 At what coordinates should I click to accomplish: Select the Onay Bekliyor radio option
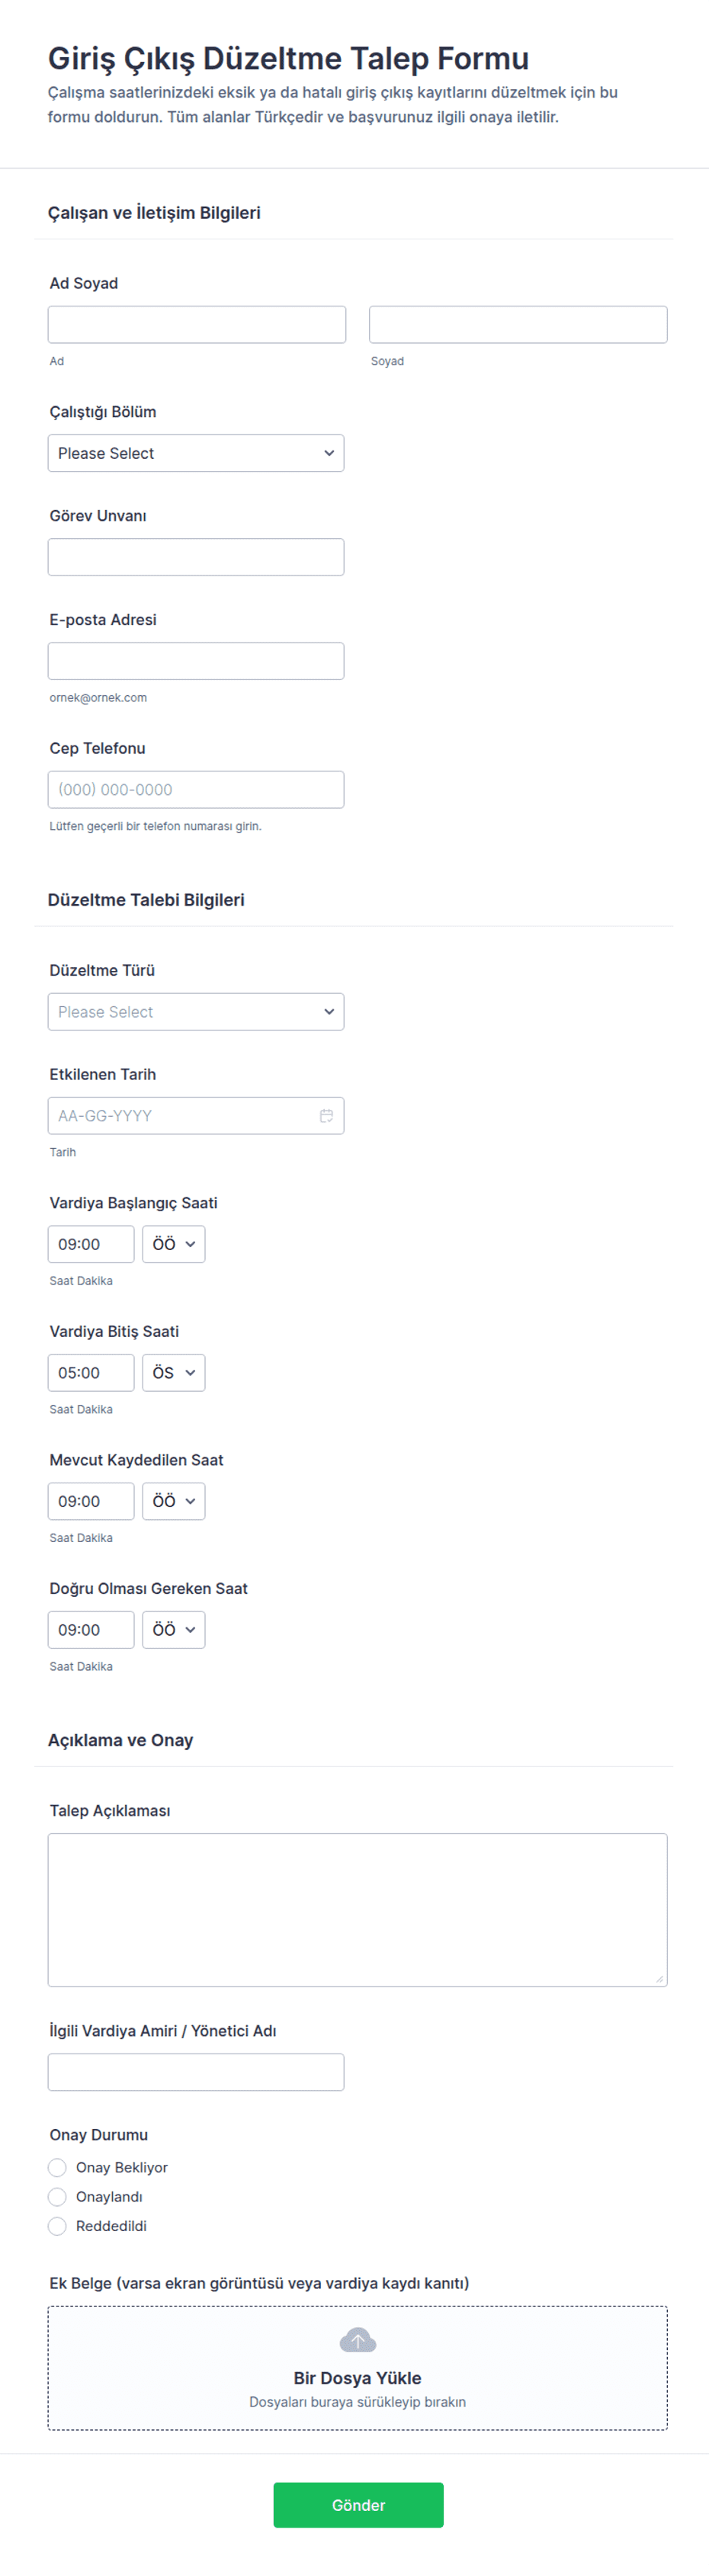click(x=58, y=2168)
